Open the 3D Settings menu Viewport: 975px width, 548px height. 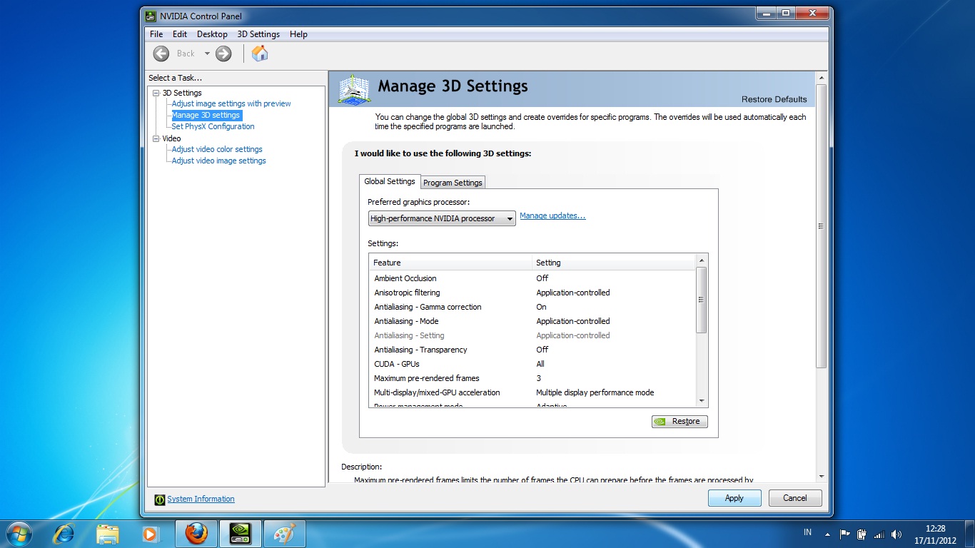[x=258, y=34]
